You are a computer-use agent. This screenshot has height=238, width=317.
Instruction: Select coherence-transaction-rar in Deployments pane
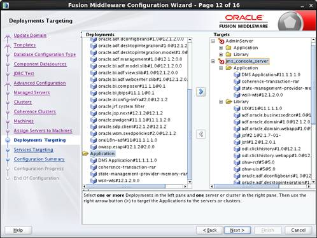pos(127,167)
